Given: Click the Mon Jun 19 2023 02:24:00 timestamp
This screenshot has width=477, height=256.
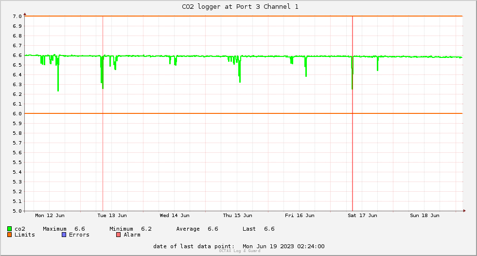Looking at the screenshot, I should 283,246.
